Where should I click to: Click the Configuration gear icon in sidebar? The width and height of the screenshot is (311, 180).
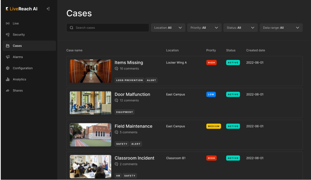coord(8,68)
